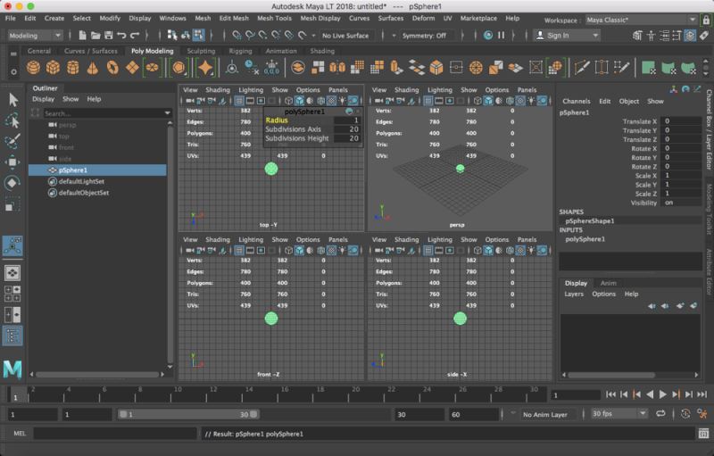Image resolution: width=714 pixels, height=456 pixels.
Task: Click the range slider bar handle
Action: point(188,414)
